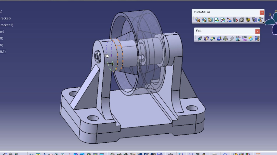Image resolution: width=277 pixels, height=155 pixels.
Task: Click the right mounting hole on base plate
Action: (192, 108)
